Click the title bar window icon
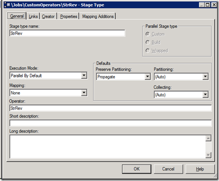This screenshot has width=219, height=181. click(x=7, y=5)
